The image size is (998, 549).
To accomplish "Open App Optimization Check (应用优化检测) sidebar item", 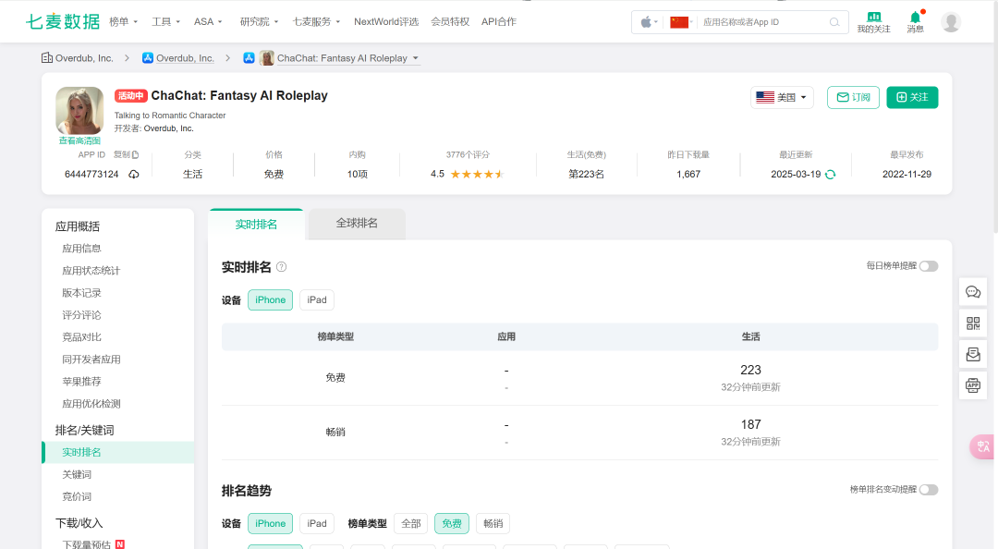I will (x=91, y=404).
